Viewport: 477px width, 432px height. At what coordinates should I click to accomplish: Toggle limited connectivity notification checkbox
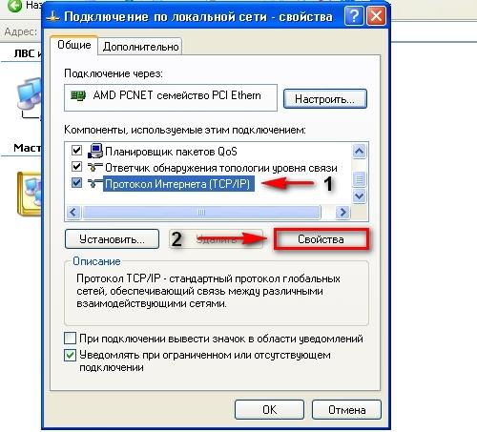[70, 355]
